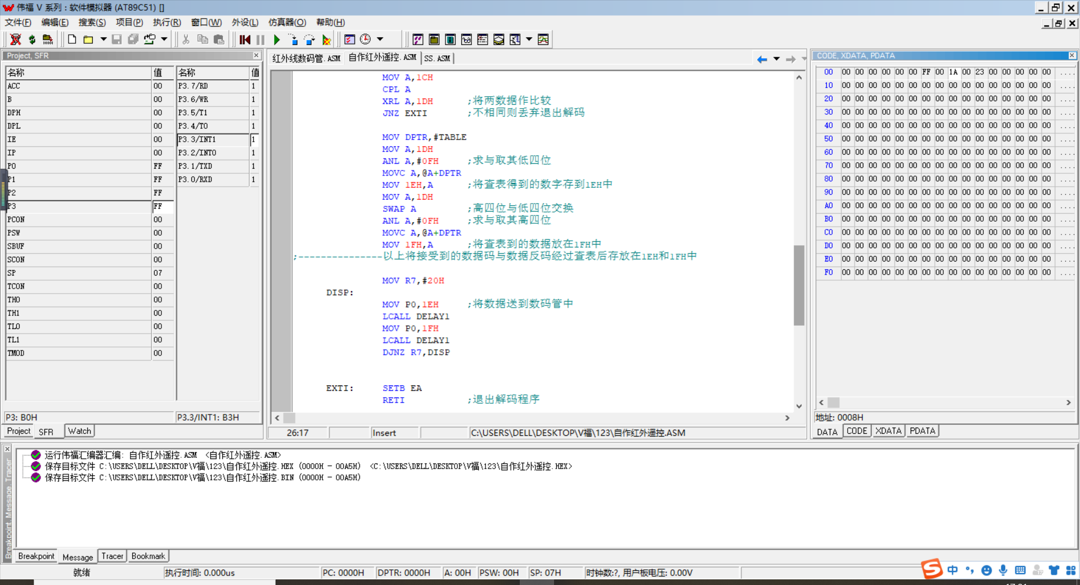Open the 仿真器(O) menu
Viewport: 1080px width, 585px height.
(x=287, y=22)
